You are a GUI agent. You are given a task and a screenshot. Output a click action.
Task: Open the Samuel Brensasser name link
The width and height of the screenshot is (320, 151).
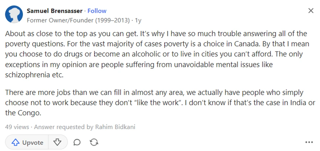point(54,11)
